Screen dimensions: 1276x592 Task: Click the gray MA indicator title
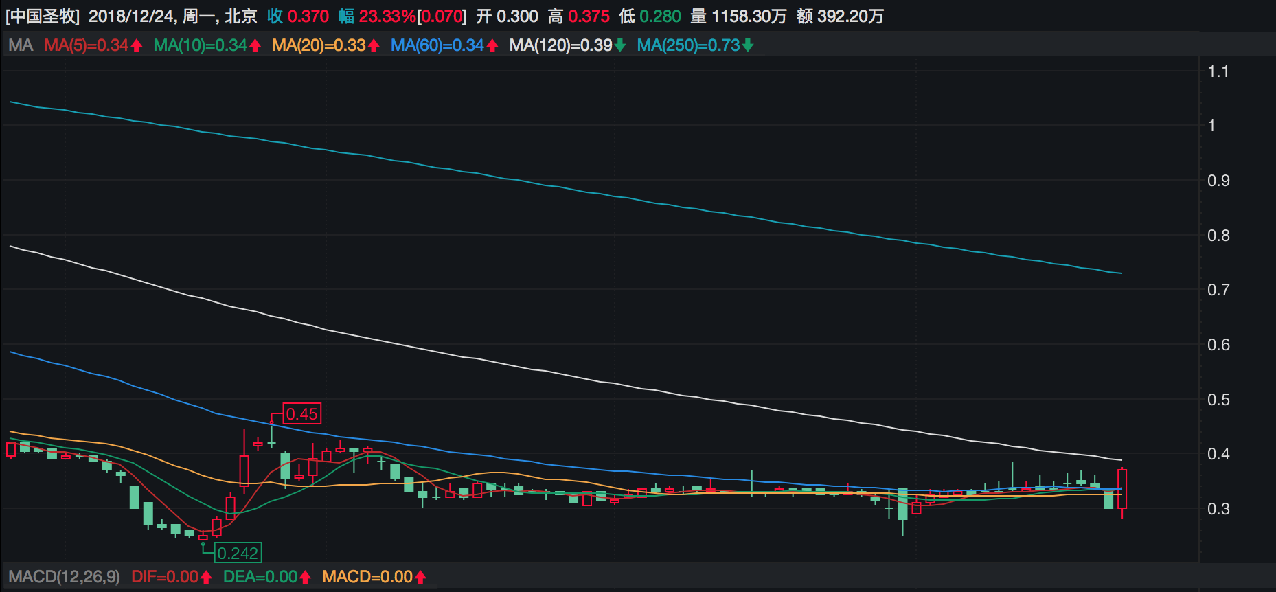pos(21,46)
